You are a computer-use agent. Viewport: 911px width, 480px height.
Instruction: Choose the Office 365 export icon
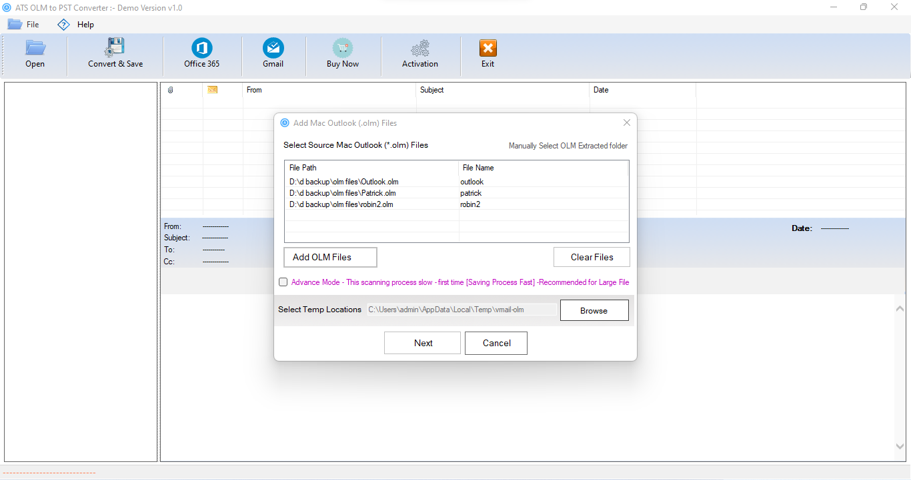pos(201,48)
